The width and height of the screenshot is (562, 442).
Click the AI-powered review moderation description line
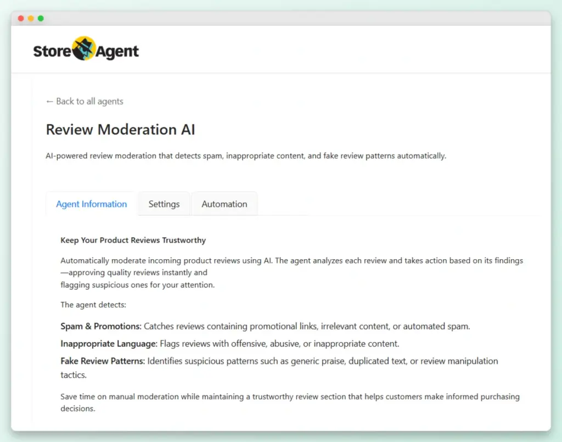tap(245, 155)
